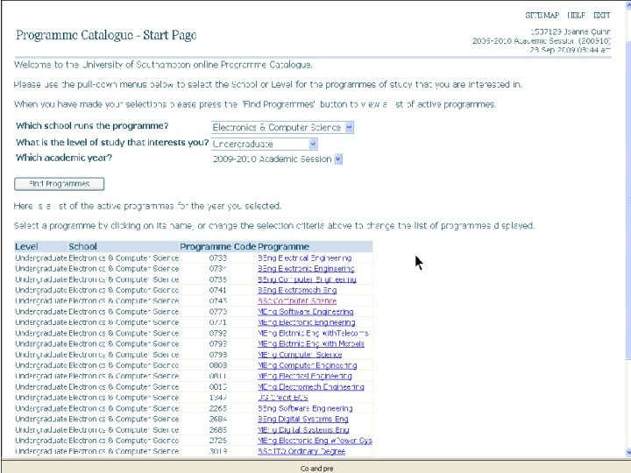Open MEng Electronic Engineering programme link
This screenshot has height=473, width=631.
tap(306, 322)
